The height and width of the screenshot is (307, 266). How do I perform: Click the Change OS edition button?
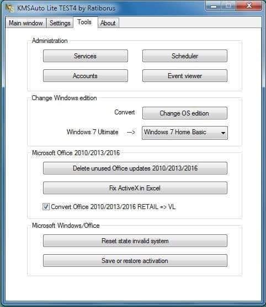185,113
